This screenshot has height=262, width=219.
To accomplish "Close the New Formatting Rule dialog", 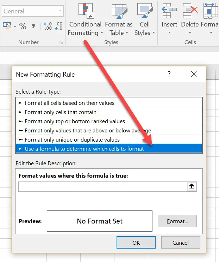I will pyautogui.click(x=194, y=74).
